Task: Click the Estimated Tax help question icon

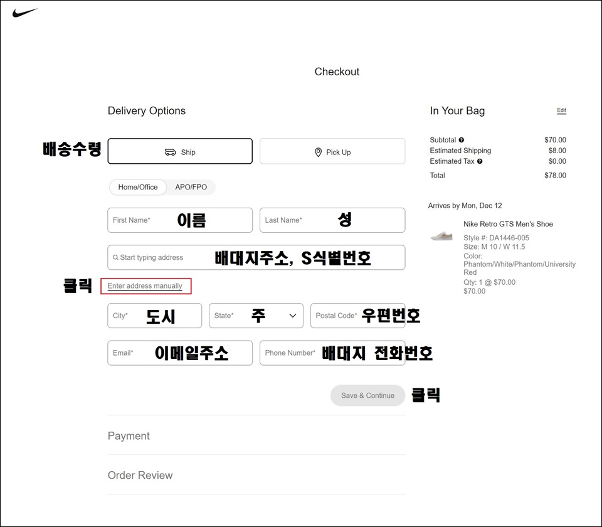Action: pyautogui.click(x=480, y=161)
